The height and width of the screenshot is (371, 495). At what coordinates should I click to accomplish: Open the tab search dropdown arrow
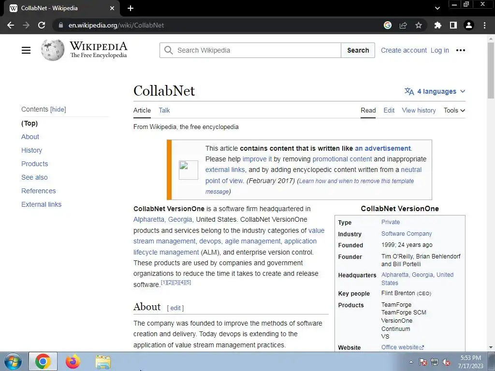tap(437, 8)
